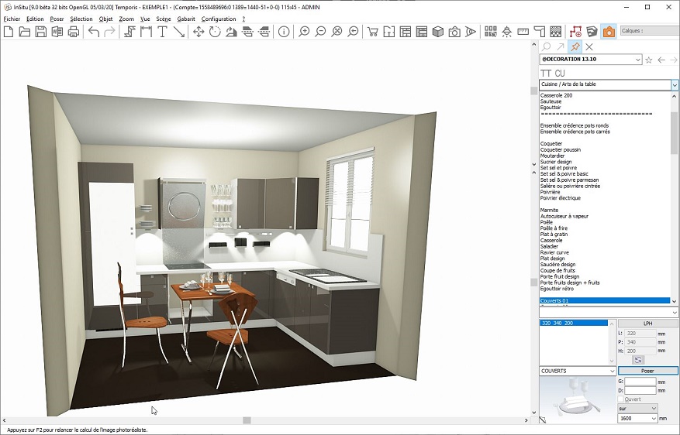Click the Print icon in the toolbar

pos(74,32)
